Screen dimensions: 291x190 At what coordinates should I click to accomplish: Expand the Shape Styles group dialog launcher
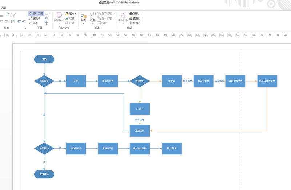coord(77,28)
